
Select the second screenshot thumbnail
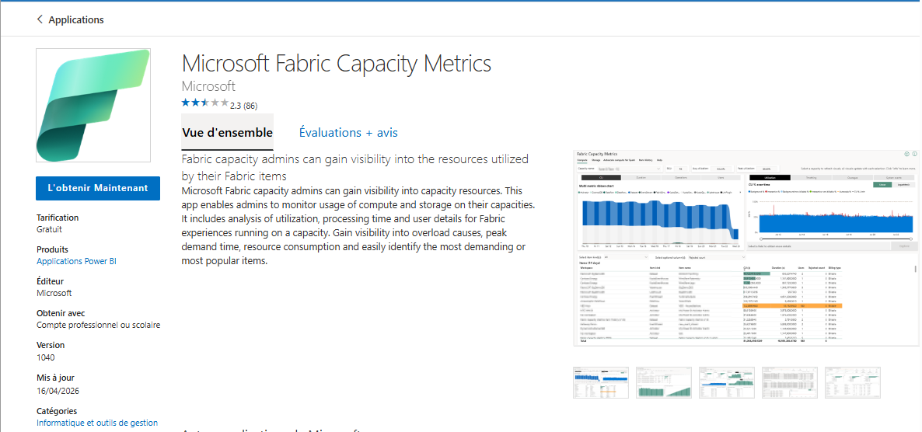[x=663, y=382]
